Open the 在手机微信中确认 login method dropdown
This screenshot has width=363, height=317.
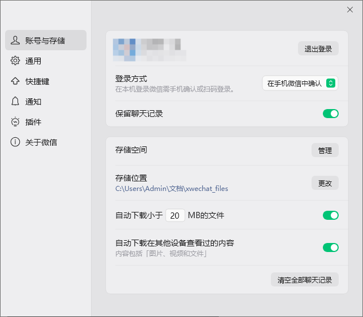tap(300, 83)
